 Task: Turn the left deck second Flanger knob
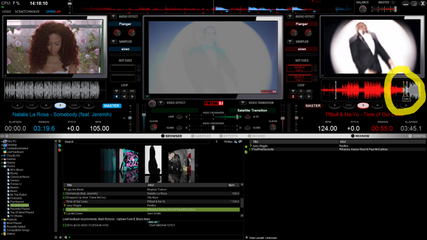pyautogui.click(x=132, y=33)
